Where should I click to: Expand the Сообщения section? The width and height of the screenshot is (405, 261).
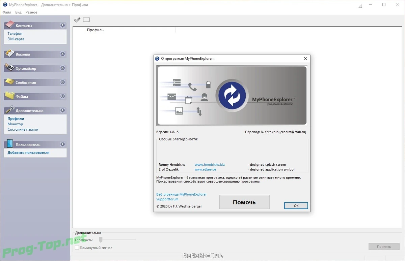pos(62,82)
